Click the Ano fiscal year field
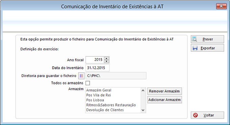Image resolution: width=230 pixels, height=125 pixels. [x=95, y=60]
